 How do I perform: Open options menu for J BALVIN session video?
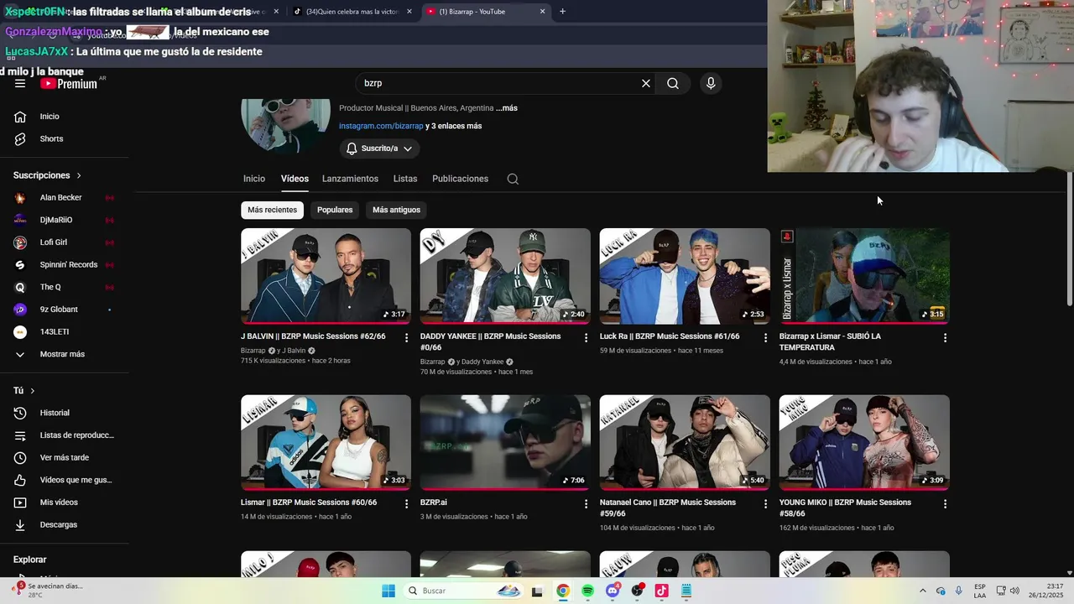tap(406, 337)
